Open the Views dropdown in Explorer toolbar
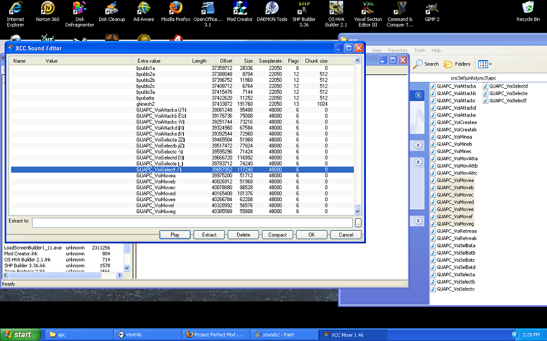Image resolution: width=547 pixels, height=341 pixels. coord(484,64)
